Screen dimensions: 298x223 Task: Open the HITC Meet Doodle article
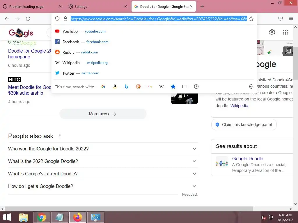(30, 90)
